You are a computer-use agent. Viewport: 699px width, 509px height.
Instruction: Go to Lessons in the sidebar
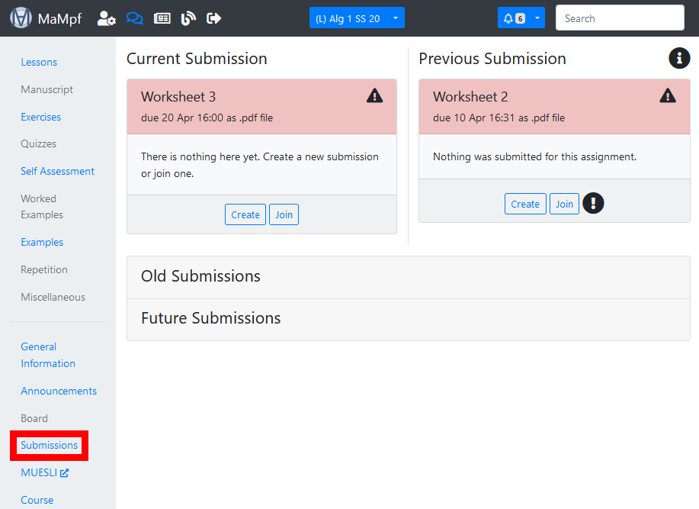[x=39, y=62]
